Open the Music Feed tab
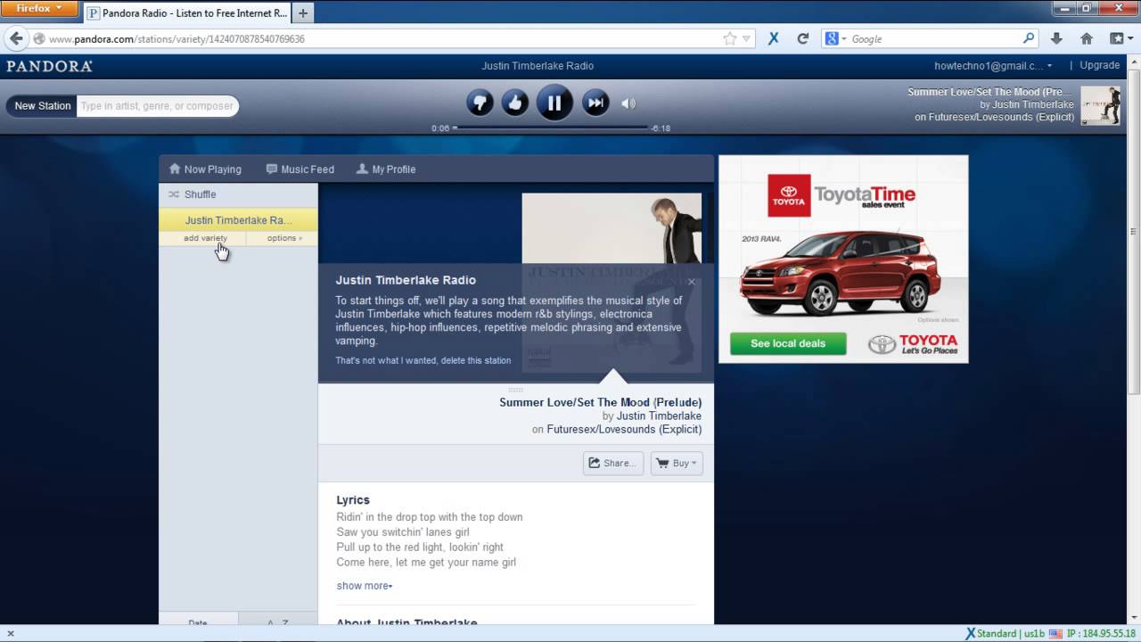Screen dimensions: 1141x642 coord(300,169)
